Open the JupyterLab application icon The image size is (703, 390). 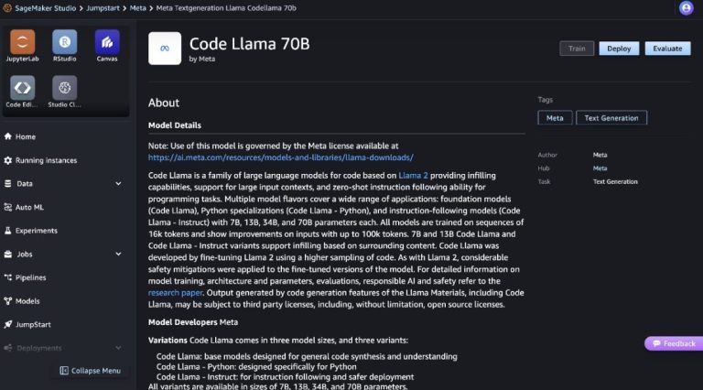point(23,41)
